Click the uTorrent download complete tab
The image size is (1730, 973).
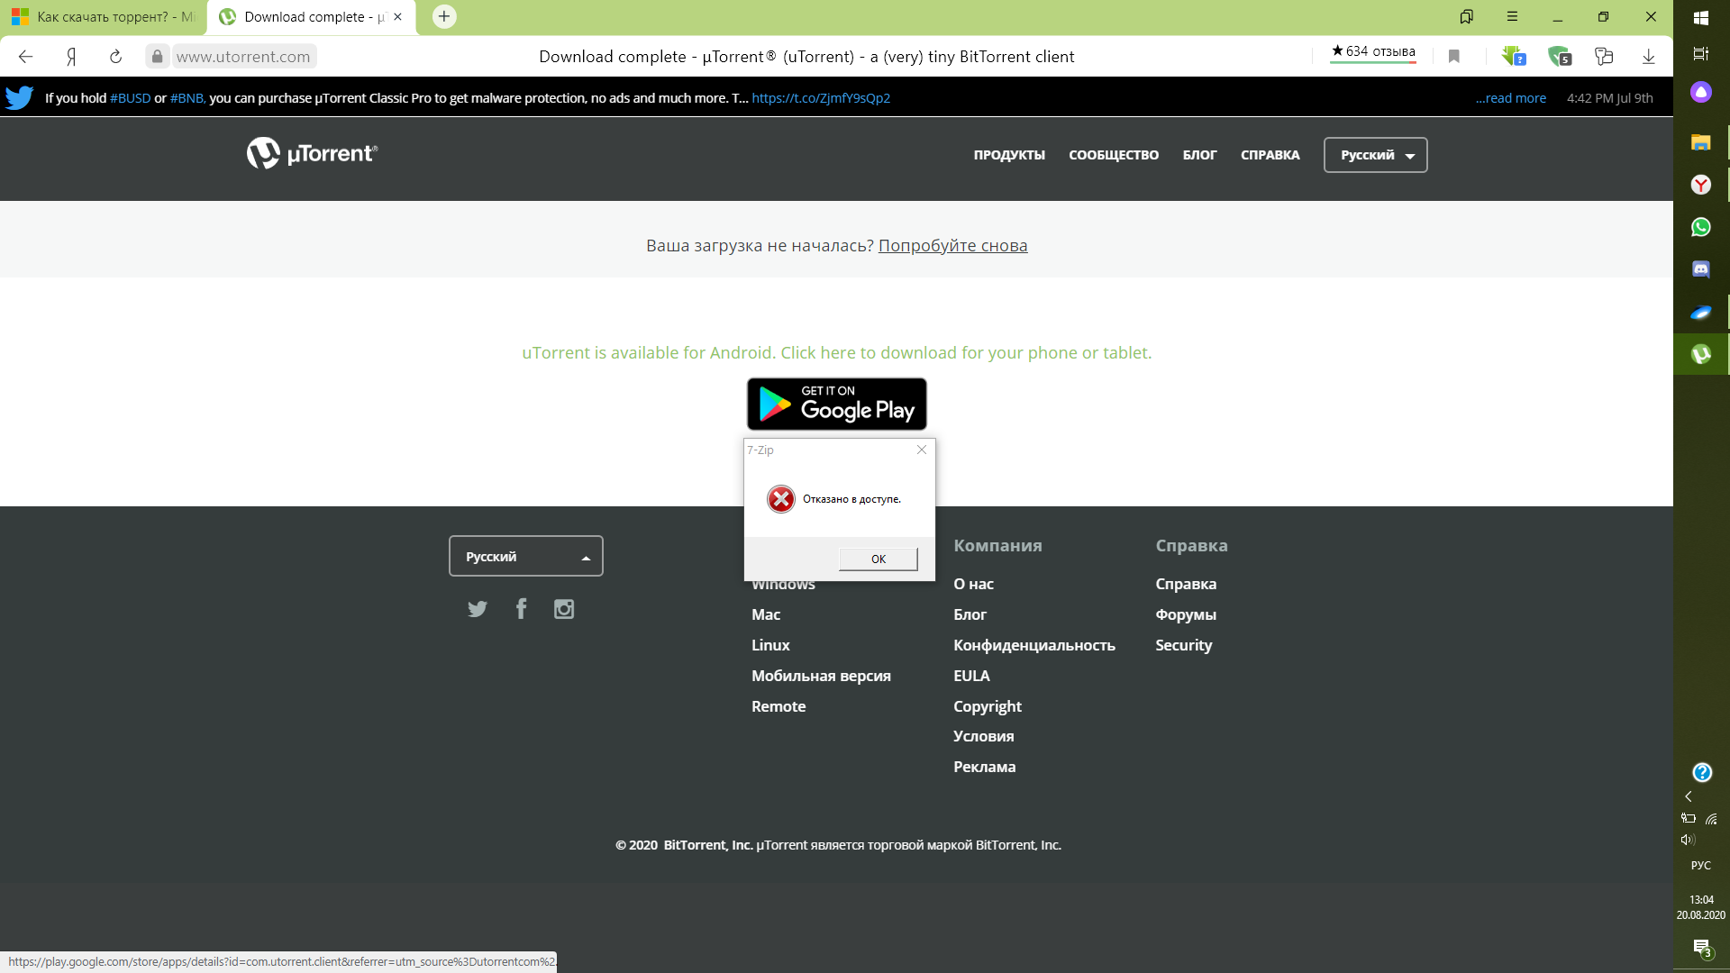pyautogui.click(x=313, y=16)
